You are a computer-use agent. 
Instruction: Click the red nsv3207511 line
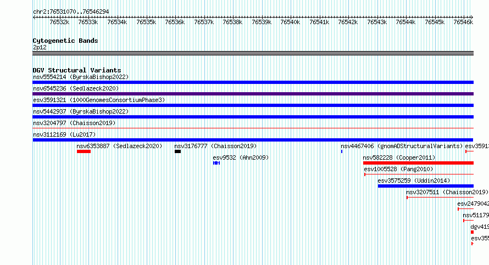(x=440, y=198)
